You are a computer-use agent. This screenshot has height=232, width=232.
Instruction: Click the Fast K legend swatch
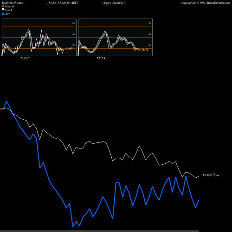point(3,10)
